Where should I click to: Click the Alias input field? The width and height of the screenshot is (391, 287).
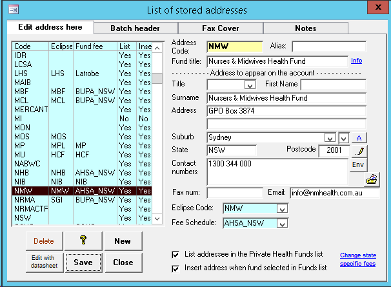coord(329,46)
